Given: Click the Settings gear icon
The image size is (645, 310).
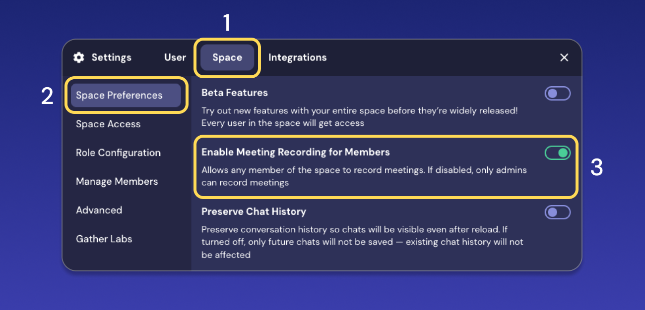Looking at the screenshot, I should click(x=78, y=57).
